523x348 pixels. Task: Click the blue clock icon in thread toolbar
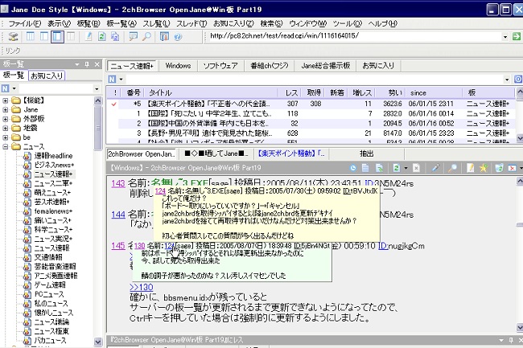353,168
